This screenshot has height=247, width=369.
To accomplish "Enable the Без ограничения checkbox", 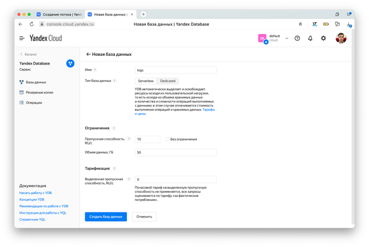I will pyautogui.click(x=167, y=139).
